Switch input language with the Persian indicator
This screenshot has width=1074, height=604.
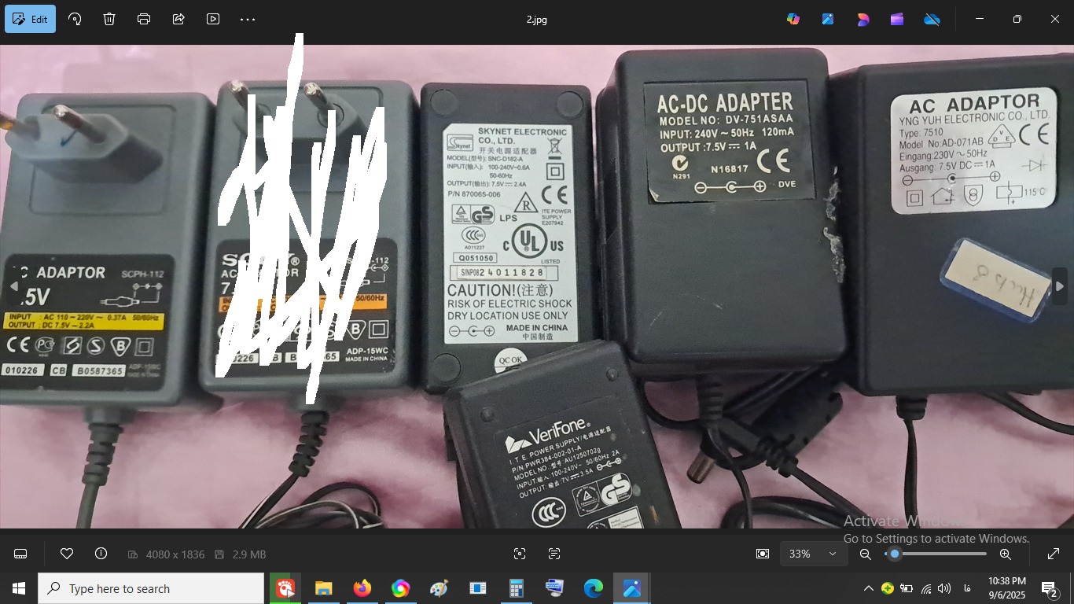(966, 588)
